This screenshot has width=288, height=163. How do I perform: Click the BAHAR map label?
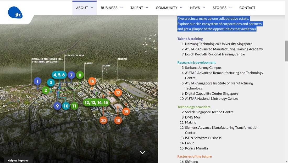point(89,63)
